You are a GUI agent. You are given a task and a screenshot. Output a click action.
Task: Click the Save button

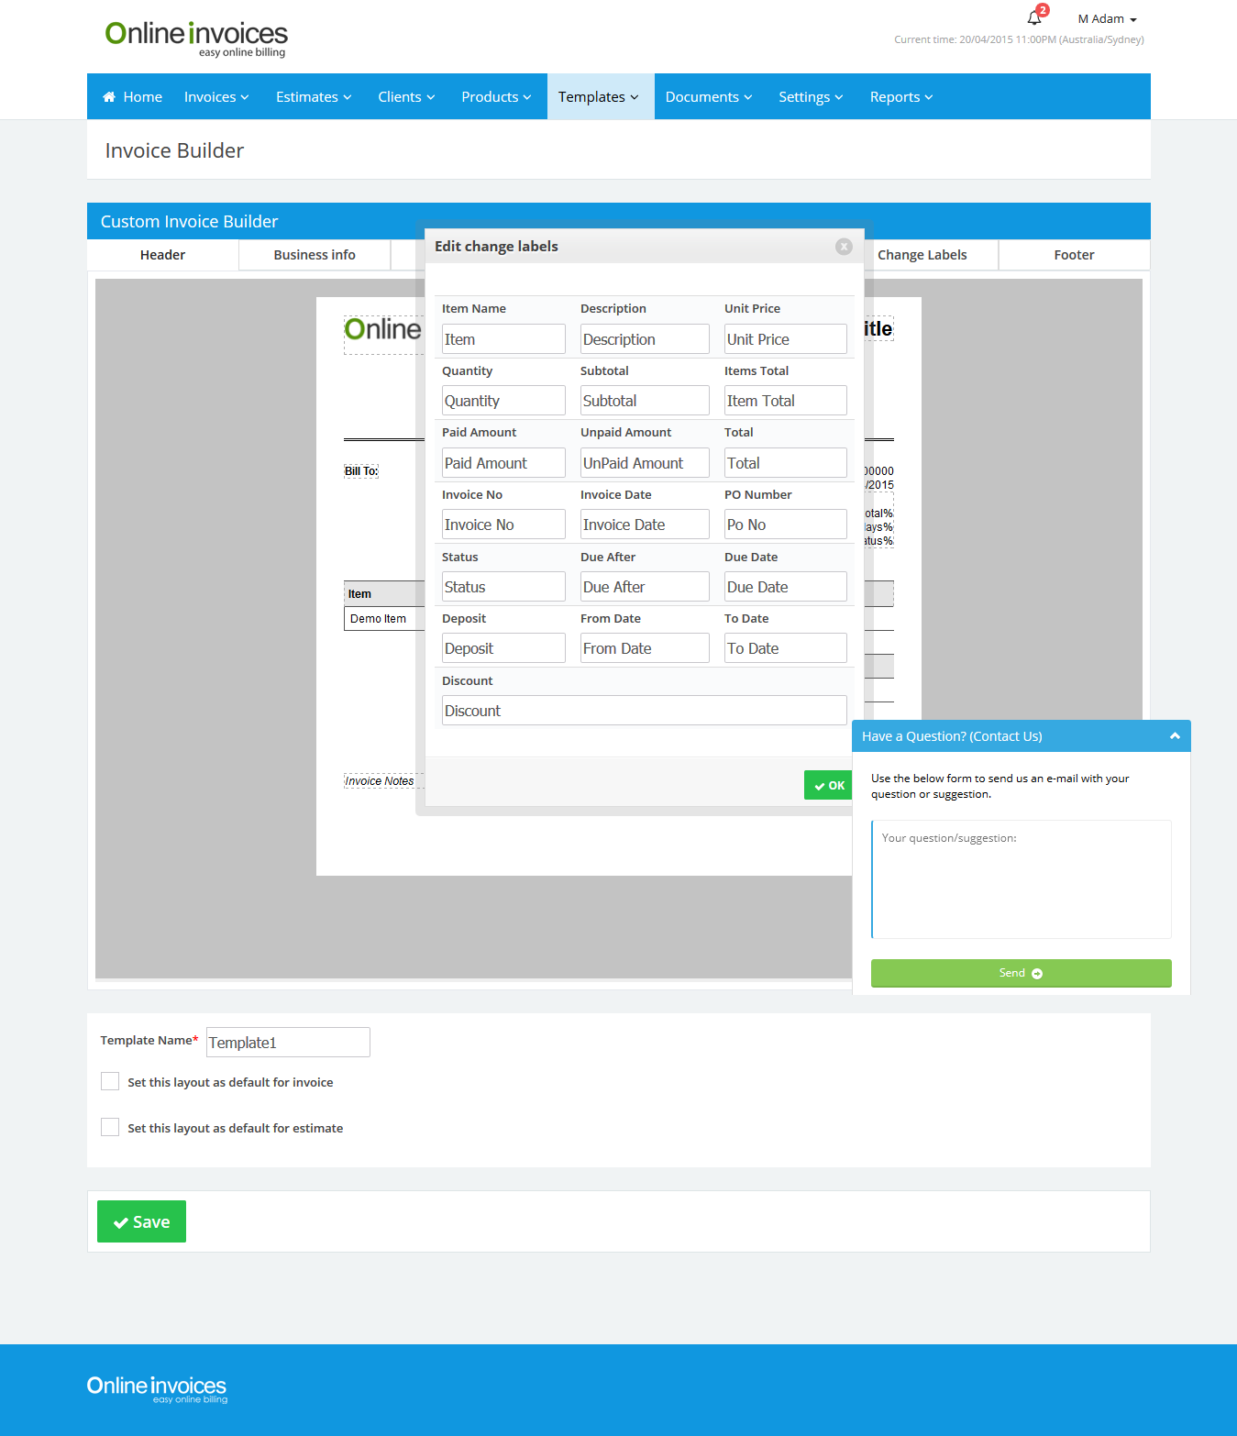pos(141,1221)
